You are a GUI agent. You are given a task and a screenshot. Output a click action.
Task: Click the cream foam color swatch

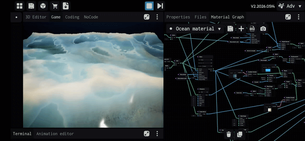(x=270, y=110)
